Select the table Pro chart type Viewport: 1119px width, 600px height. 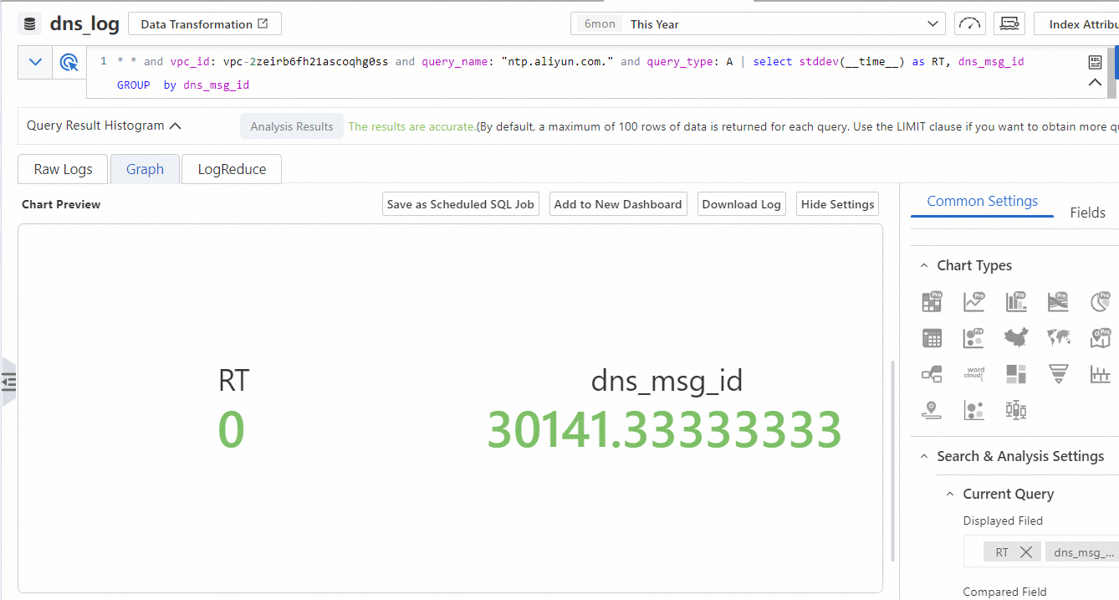932,301
